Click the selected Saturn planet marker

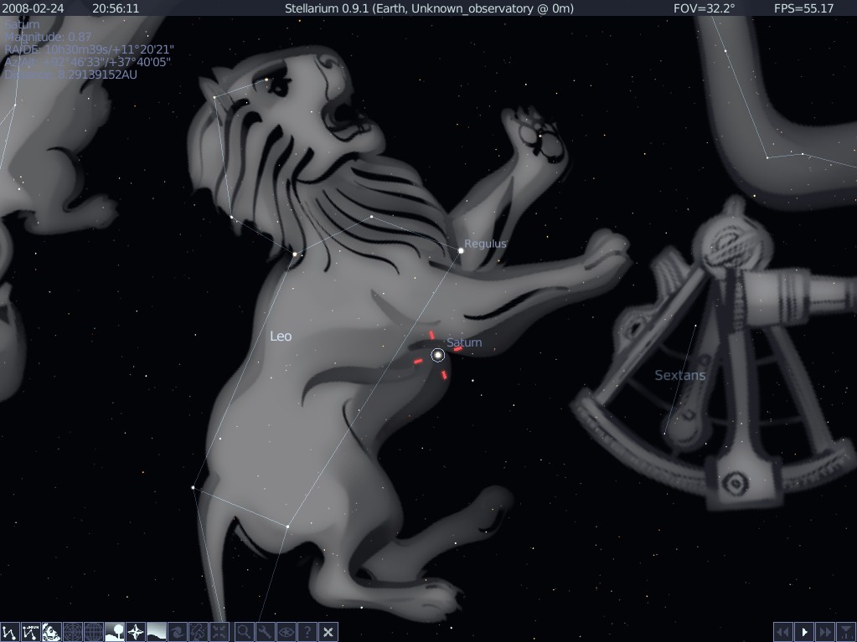[x=438, y=356]
